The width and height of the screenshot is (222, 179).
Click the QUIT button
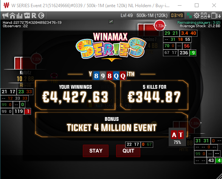tap(128, 151)
